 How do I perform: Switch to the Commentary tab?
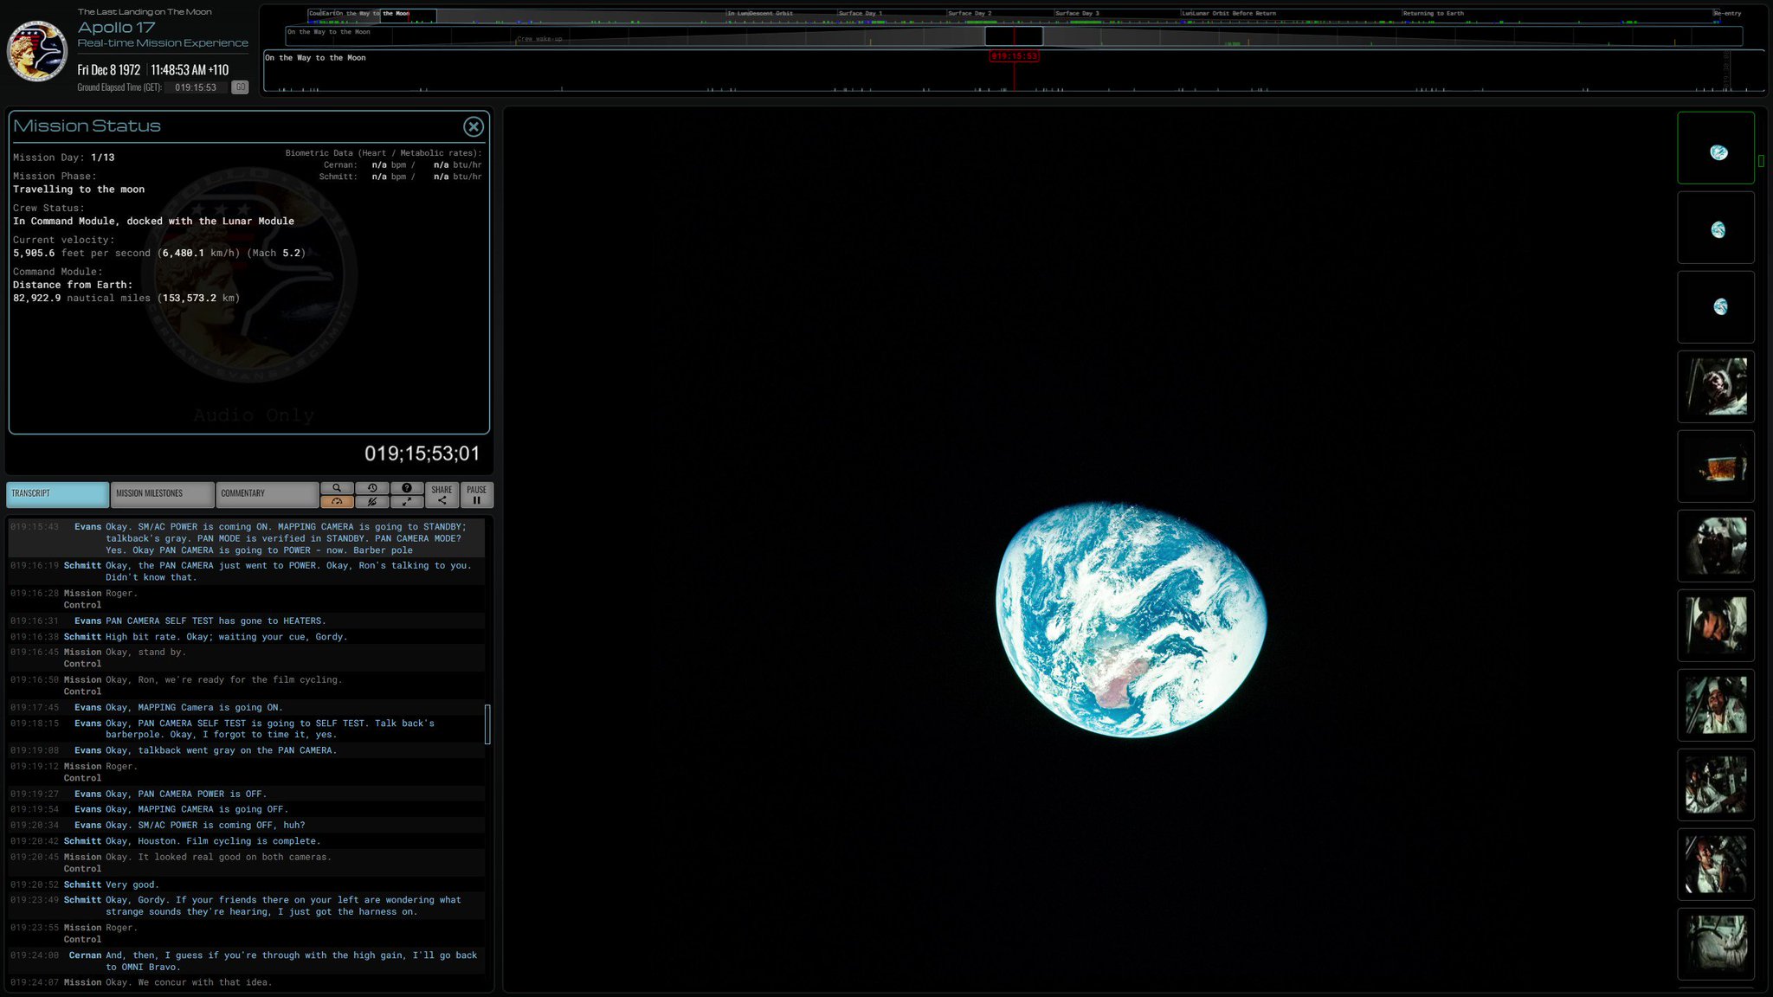tap(267, 494)
